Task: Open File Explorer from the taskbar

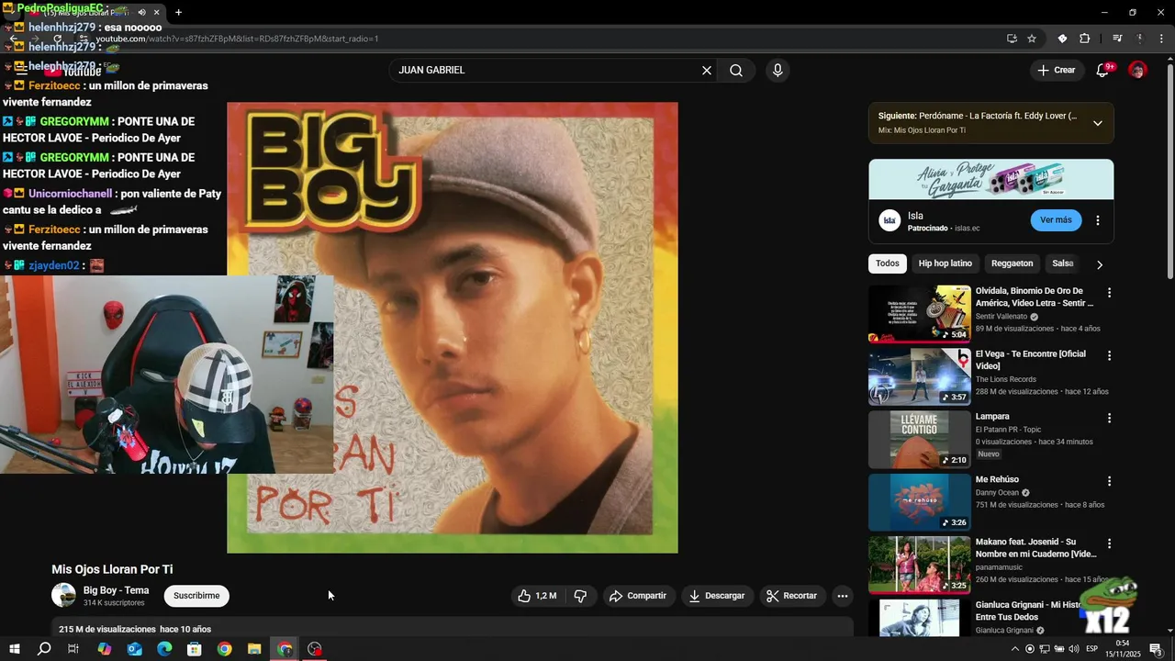Action: pyautogui.click(x=254, y=649)
